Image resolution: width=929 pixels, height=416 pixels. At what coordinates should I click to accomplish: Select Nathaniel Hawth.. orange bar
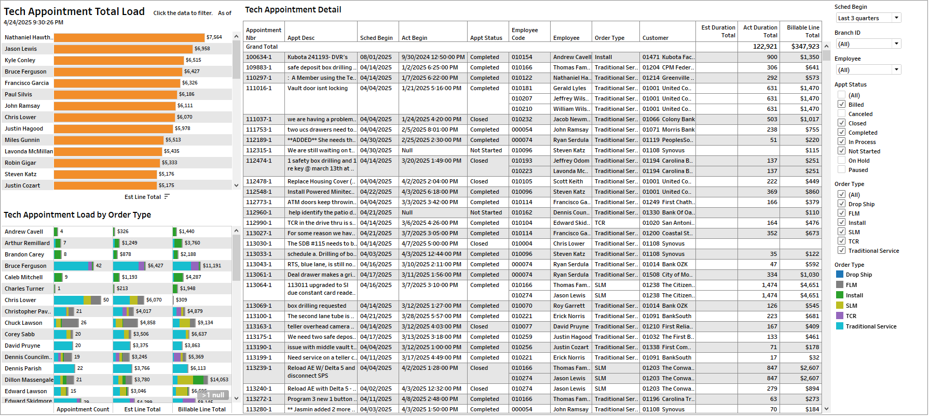click(129, 37)
